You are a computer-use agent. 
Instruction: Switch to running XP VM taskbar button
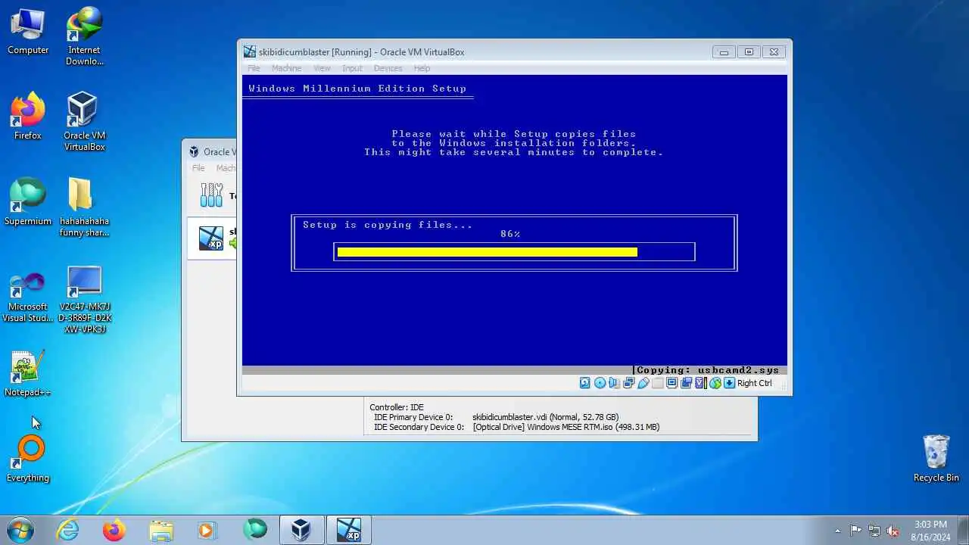click(x=349, y=530)
